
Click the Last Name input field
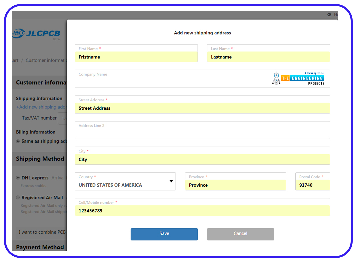tap(269, 53)
